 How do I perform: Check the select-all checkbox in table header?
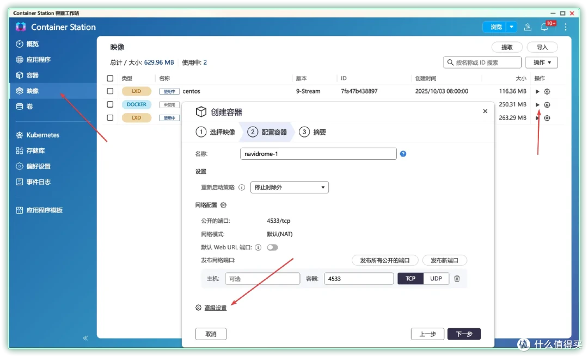[x=110, y=78]
